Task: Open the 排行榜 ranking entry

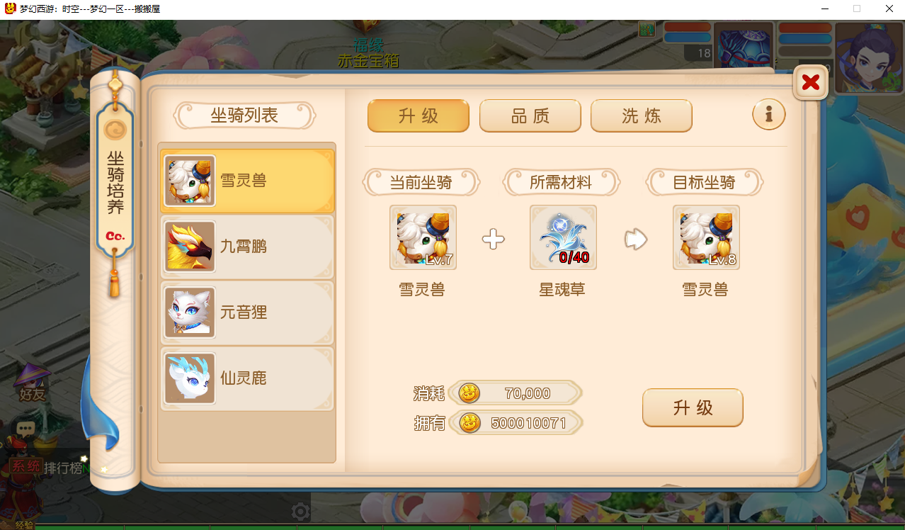Action: [x=64, y=468]
